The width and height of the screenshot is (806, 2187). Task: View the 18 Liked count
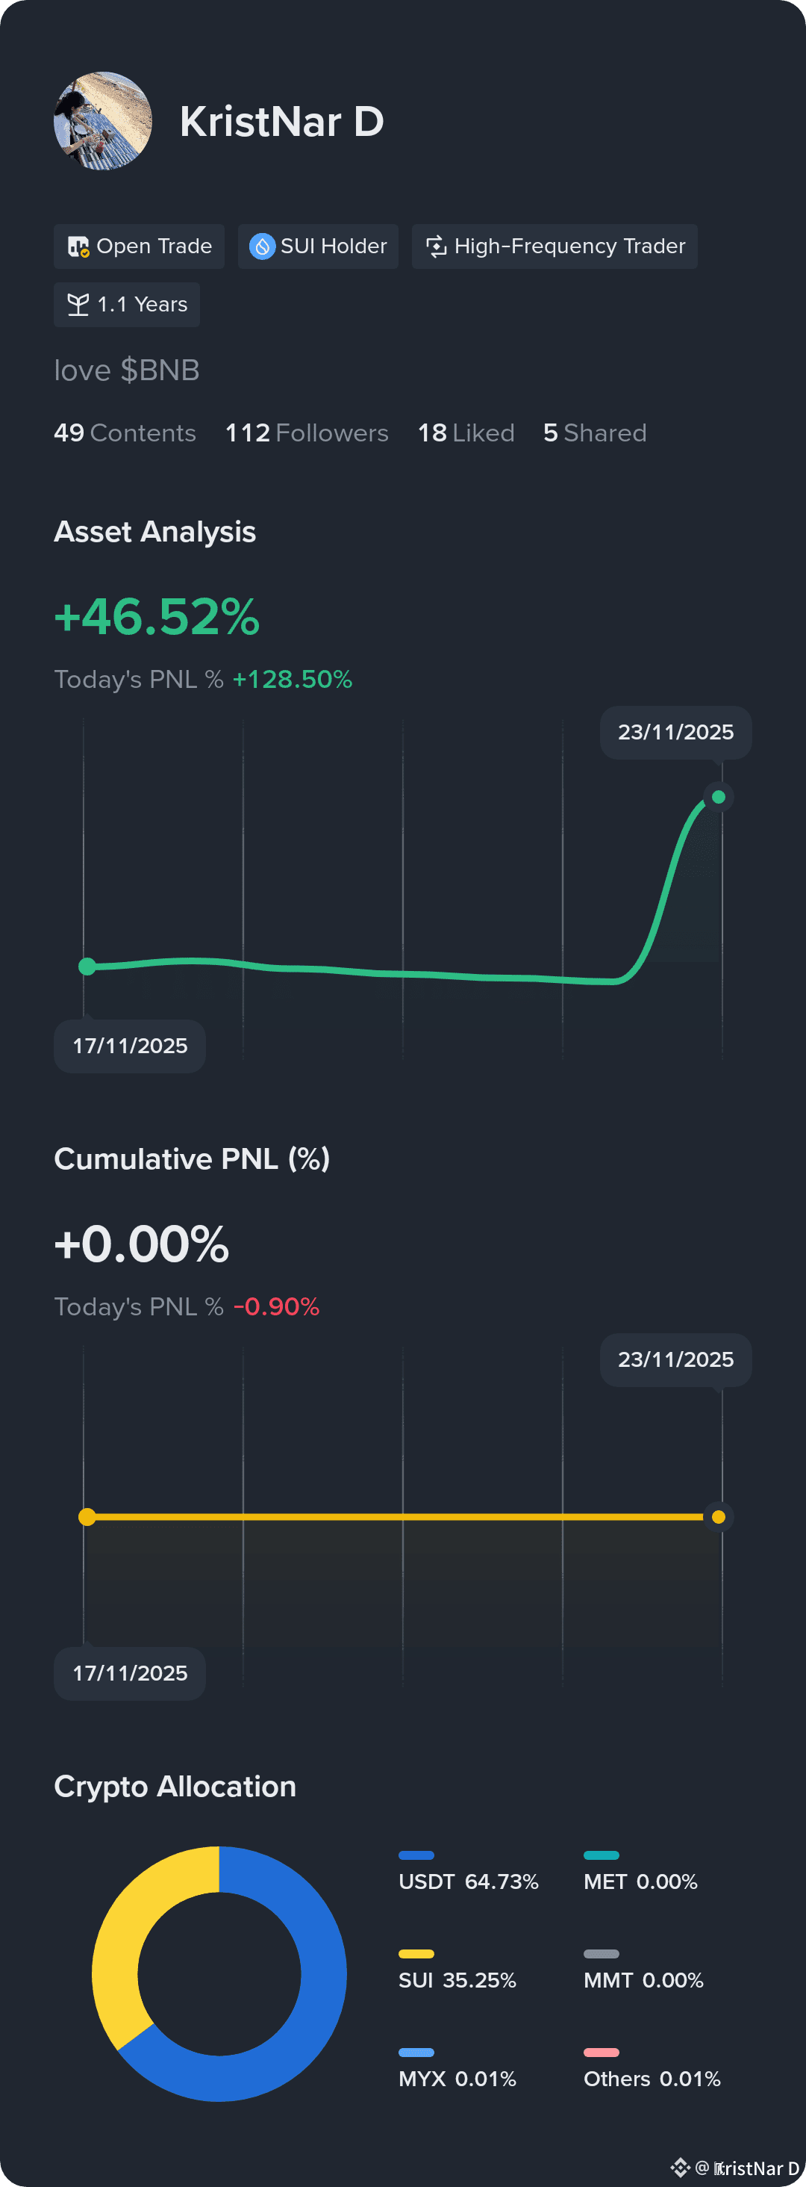pyautogui.click(x=466, y=433)
